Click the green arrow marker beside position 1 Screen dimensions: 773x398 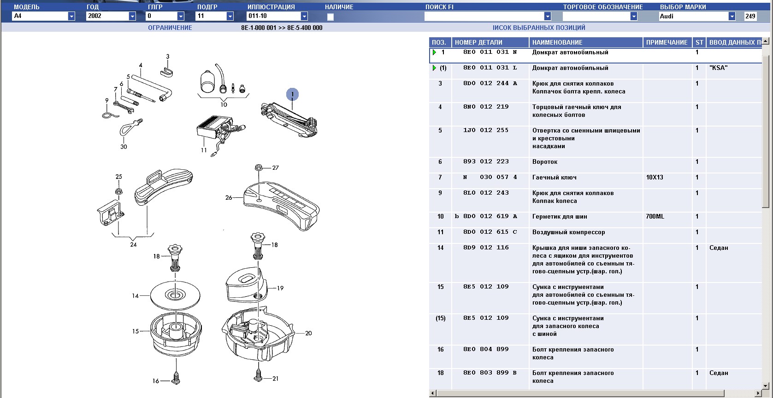[x=434, y=52]
